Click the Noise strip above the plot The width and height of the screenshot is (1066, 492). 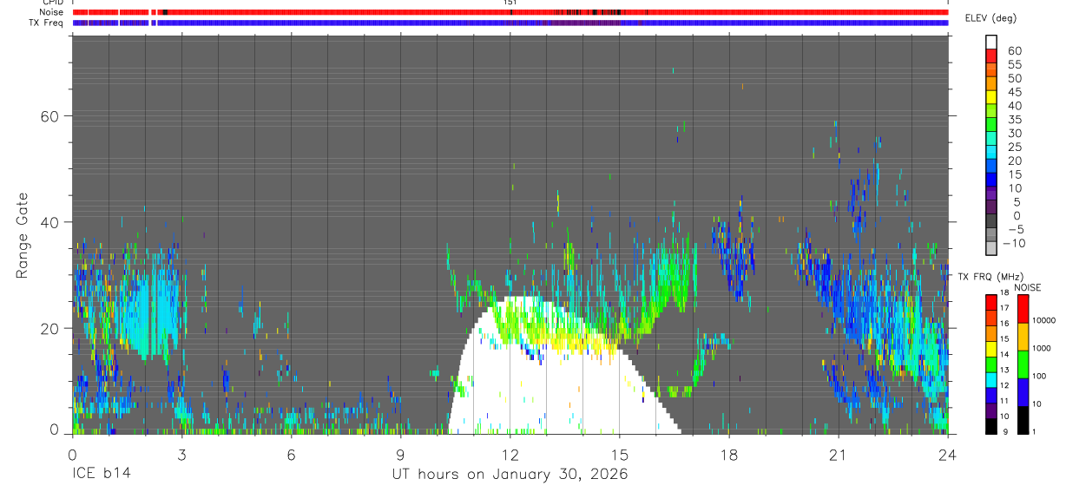click(x=510, y=12)
